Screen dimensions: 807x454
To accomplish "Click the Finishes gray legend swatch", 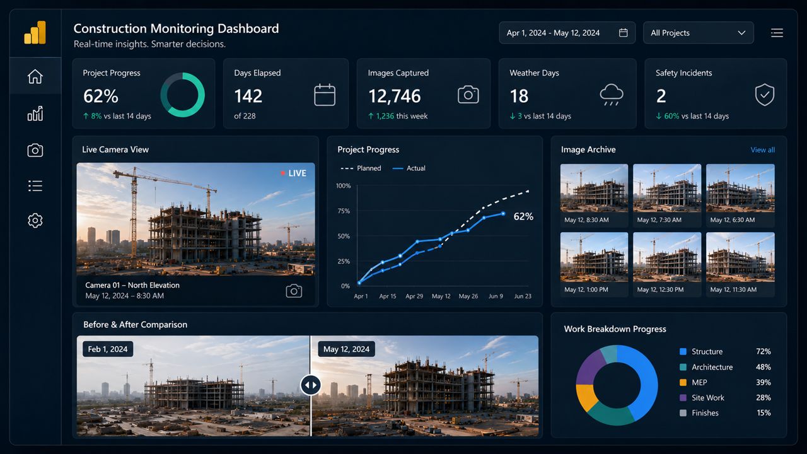I will (683, 413).
